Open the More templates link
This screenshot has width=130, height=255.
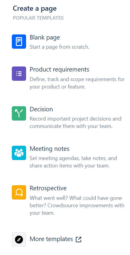point(51,239)
